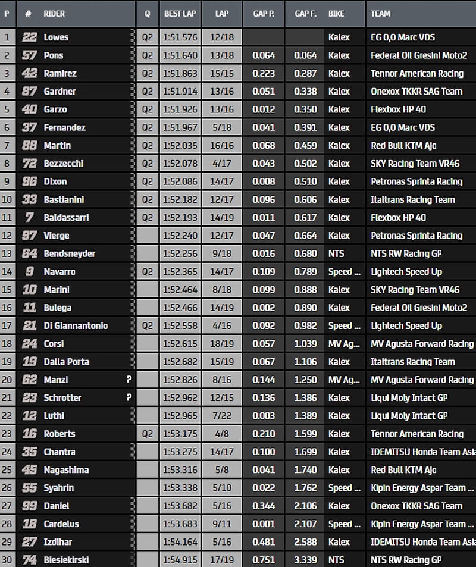Click the Q2 badge in Navarro's row
The image size is (476, 567).
coord(148,271)
